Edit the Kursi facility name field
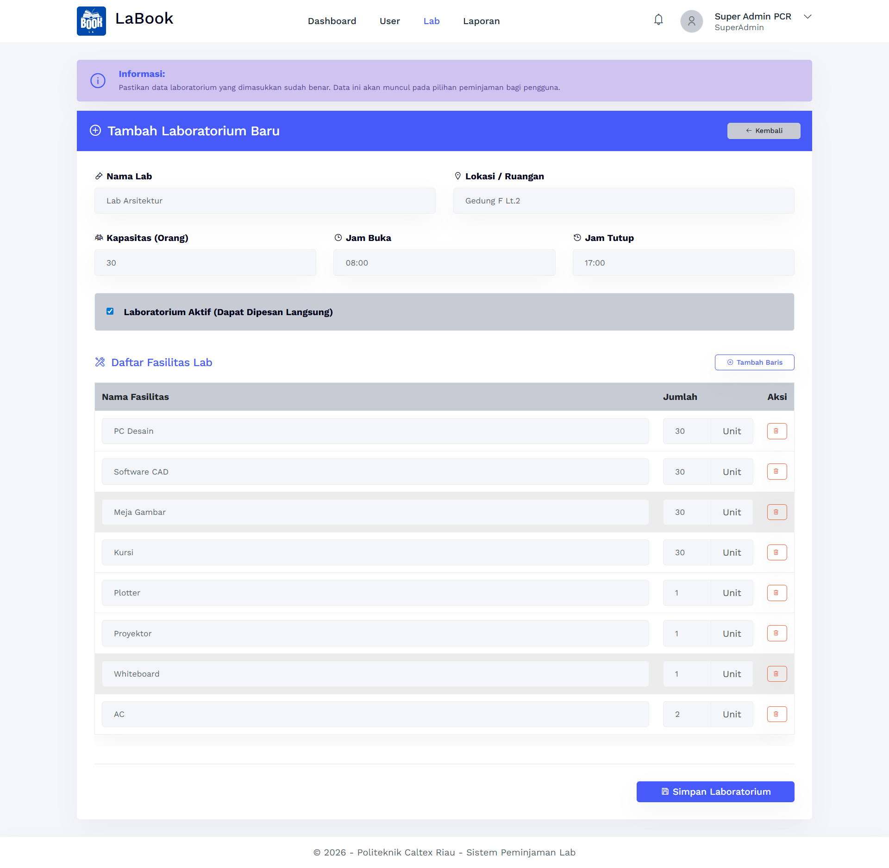 [x=375, y=552]
